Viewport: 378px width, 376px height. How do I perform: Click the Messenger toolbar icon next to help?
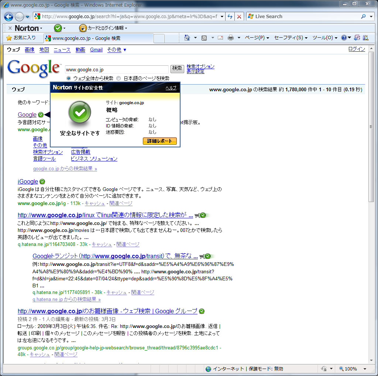(357, 38)
